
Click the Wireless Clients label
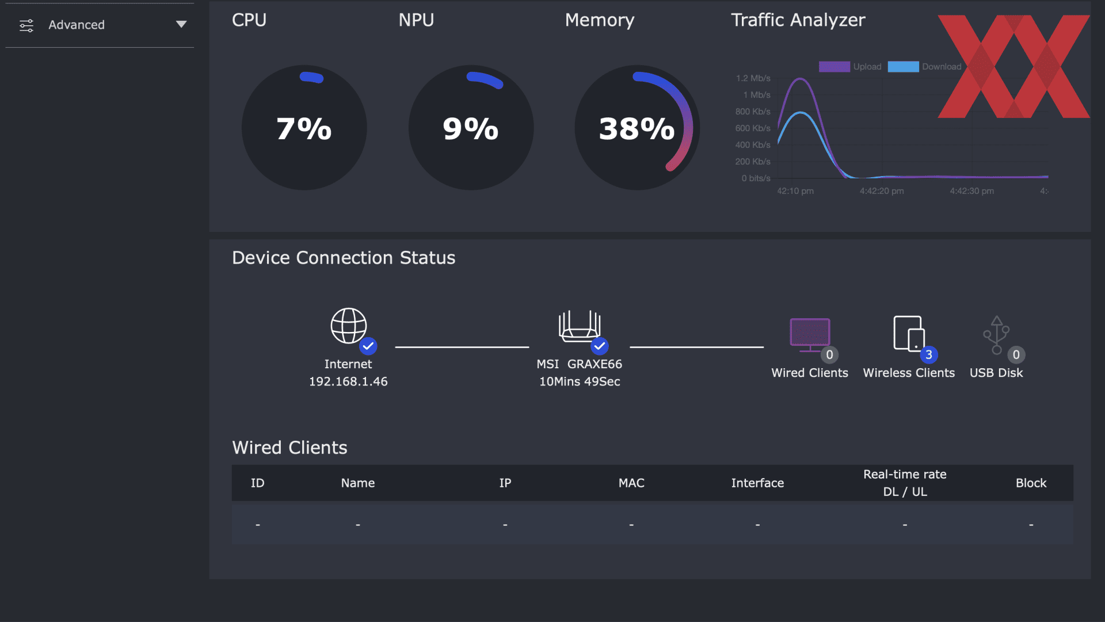pos(909,373)
